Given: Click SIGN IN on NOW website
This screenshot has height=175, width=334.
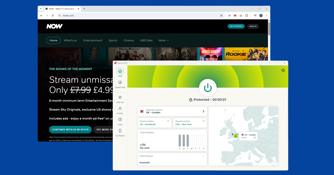Looking at the screenshot, I should [253, 26].
